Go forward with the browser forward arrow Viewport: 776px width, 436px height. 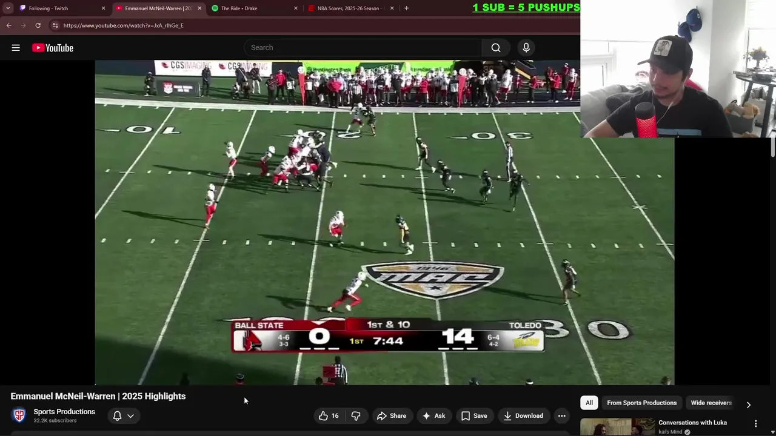pos(23,25)
